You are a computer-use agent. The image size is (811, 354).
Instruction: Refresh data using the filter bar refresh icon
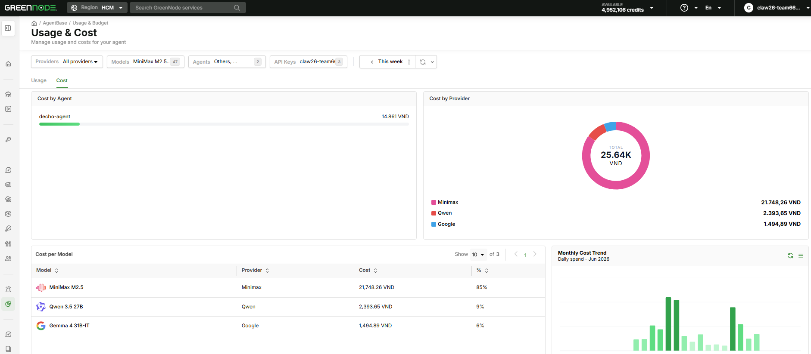point(423,62)
